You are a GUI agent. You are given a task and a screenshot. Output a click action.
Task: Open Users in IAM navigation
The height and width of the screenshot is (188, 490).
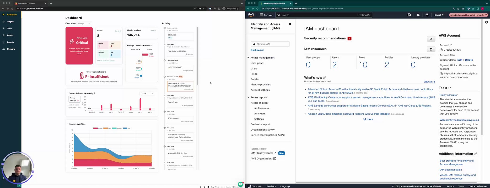(x=254, y=68)
